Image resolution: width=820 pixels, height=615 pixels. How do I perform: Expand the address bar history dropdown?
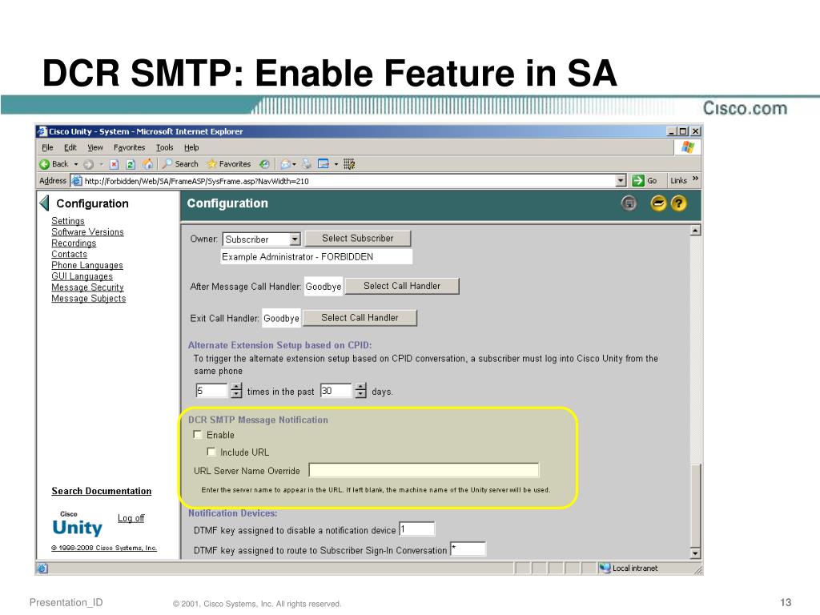pos(621,181)
